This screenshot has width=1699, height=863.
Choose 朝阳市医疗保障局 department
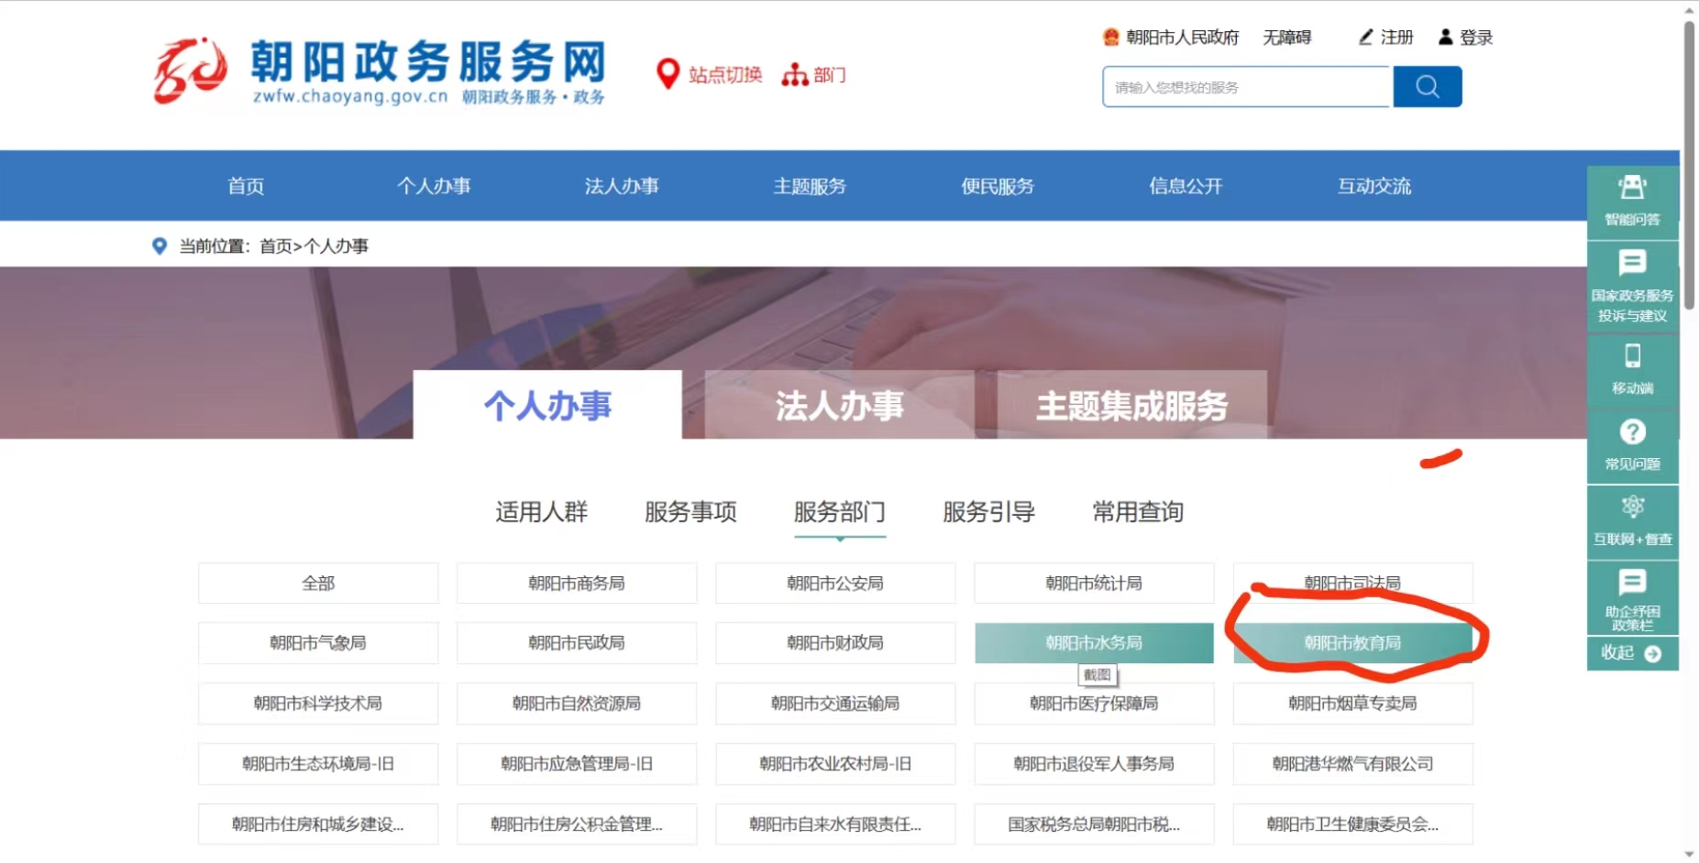(1094, 704)
